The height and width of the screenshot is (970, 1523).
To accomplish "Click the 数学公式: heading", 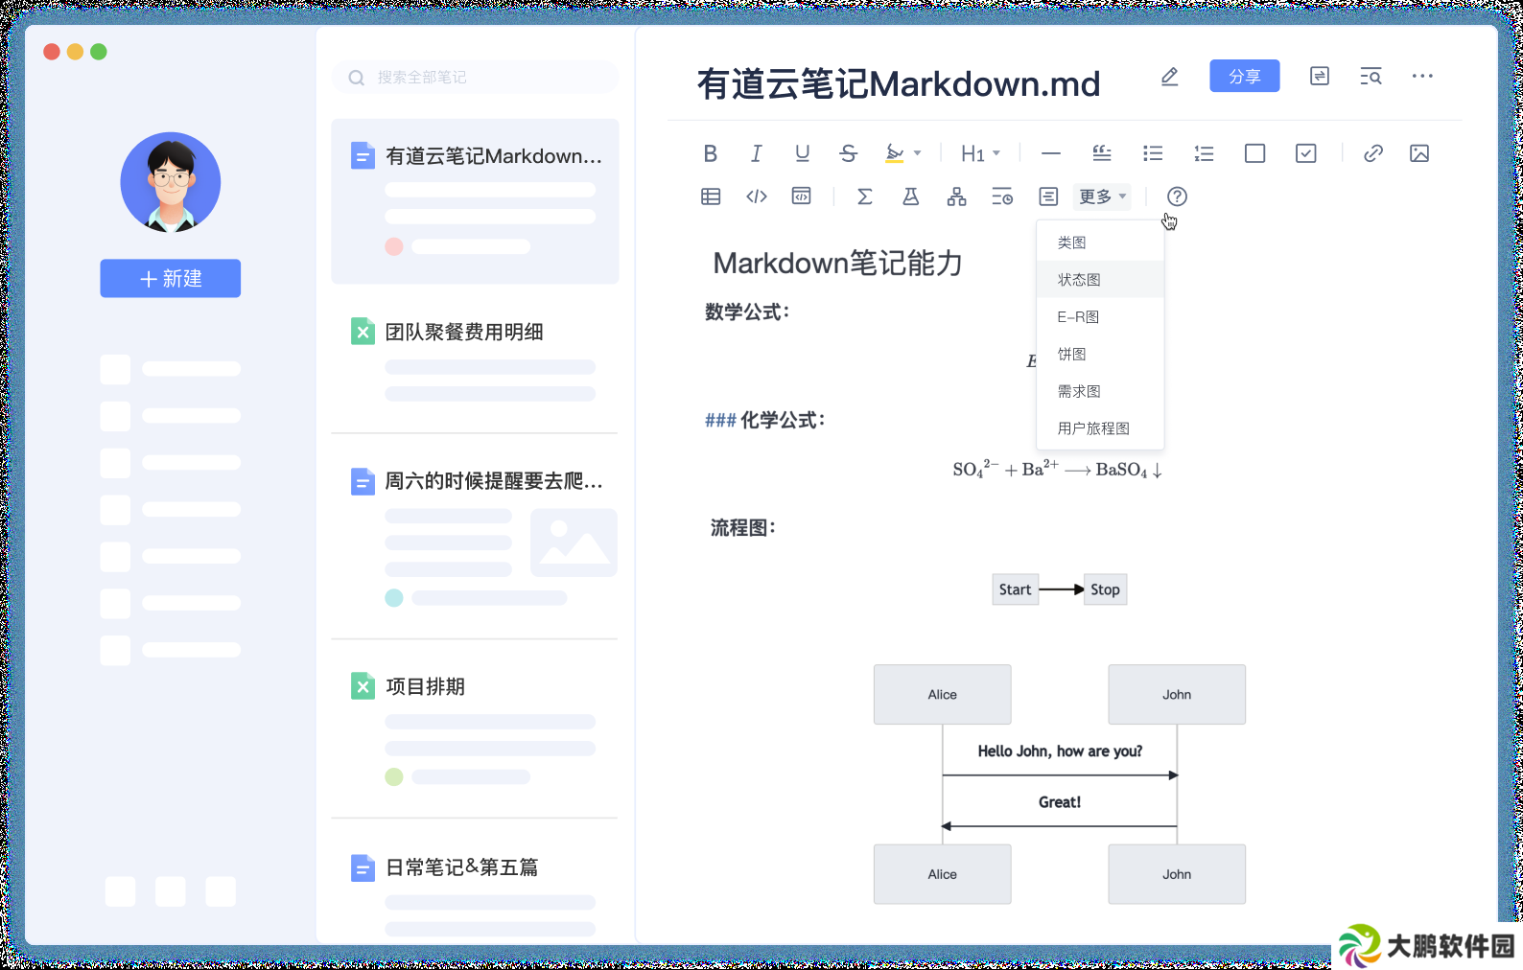I will pyautogui.click(x=747, y=312).
